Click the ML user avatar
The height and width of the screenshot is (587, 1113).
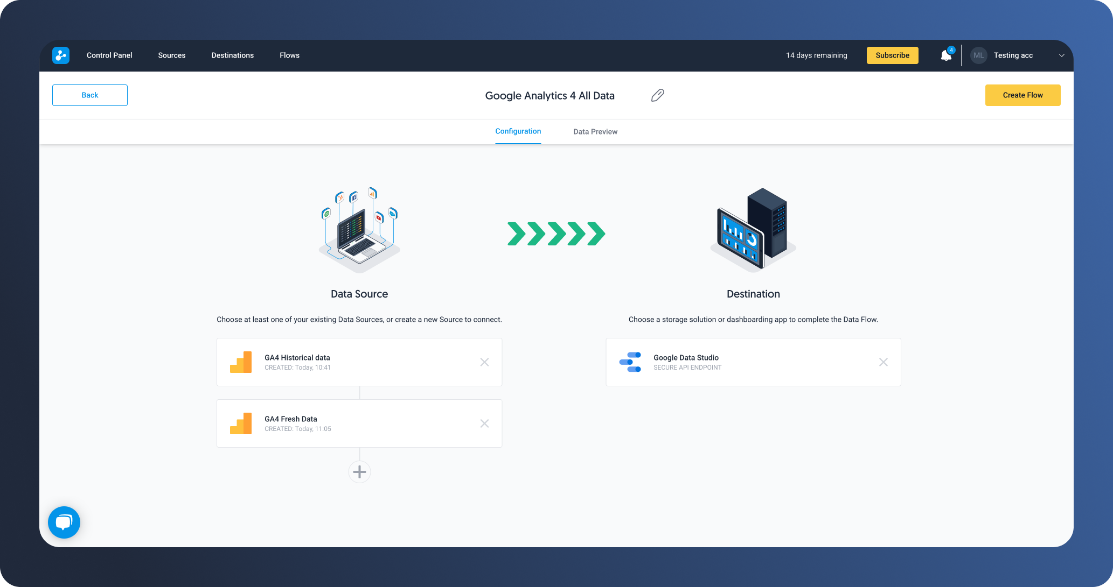[x=978, y=55]
